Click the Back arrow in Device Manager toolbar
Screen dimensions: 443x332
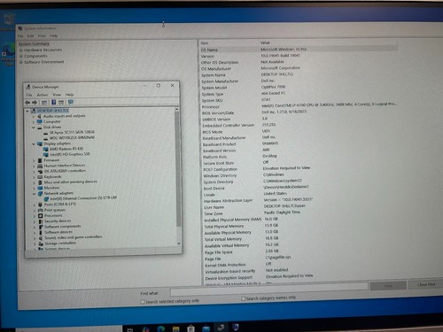(x=27, y=103)
